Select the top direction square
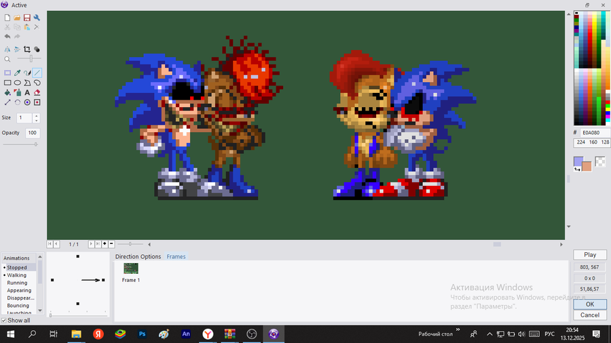The width and height of the screenshot is (611, 343). (78, 256)
